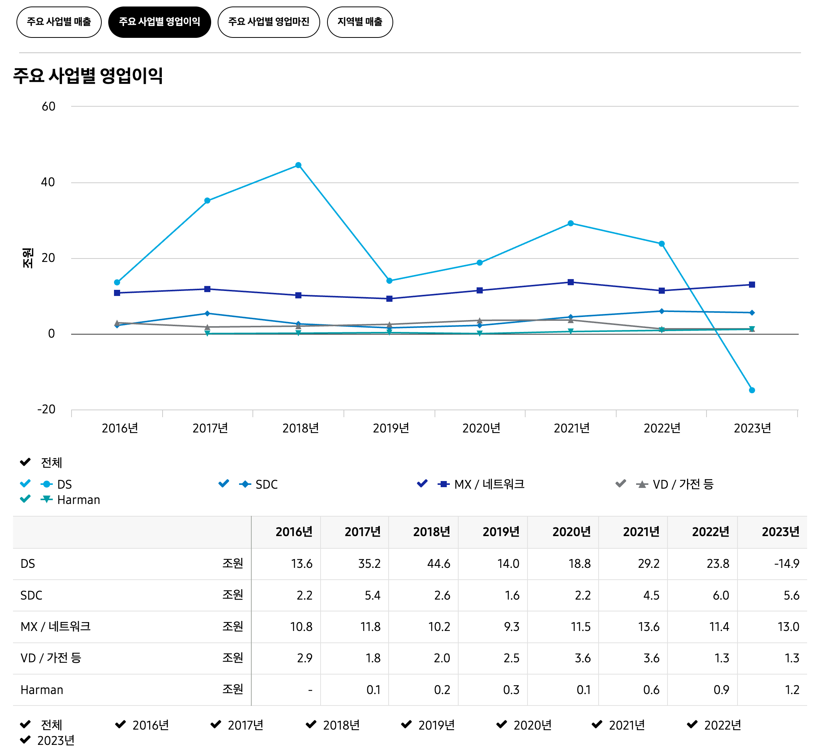Image resolution: width=814 pixels, height=751 pixels.
Task: Toggle DS series legend checkbox
Action: pyautogui.click(x=25, y=484)
